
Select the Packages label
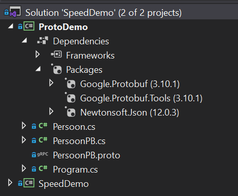coord(84,70)
